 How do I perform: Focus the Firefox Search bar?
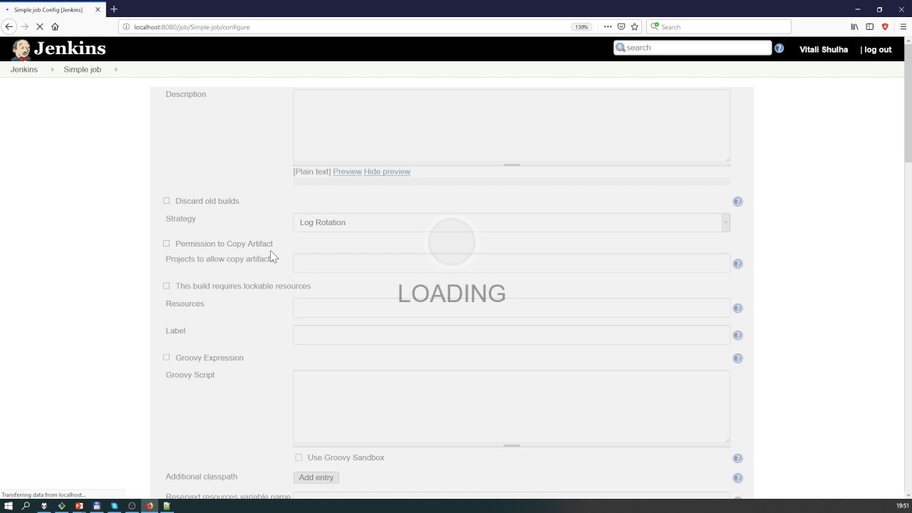tap(720, 27)
